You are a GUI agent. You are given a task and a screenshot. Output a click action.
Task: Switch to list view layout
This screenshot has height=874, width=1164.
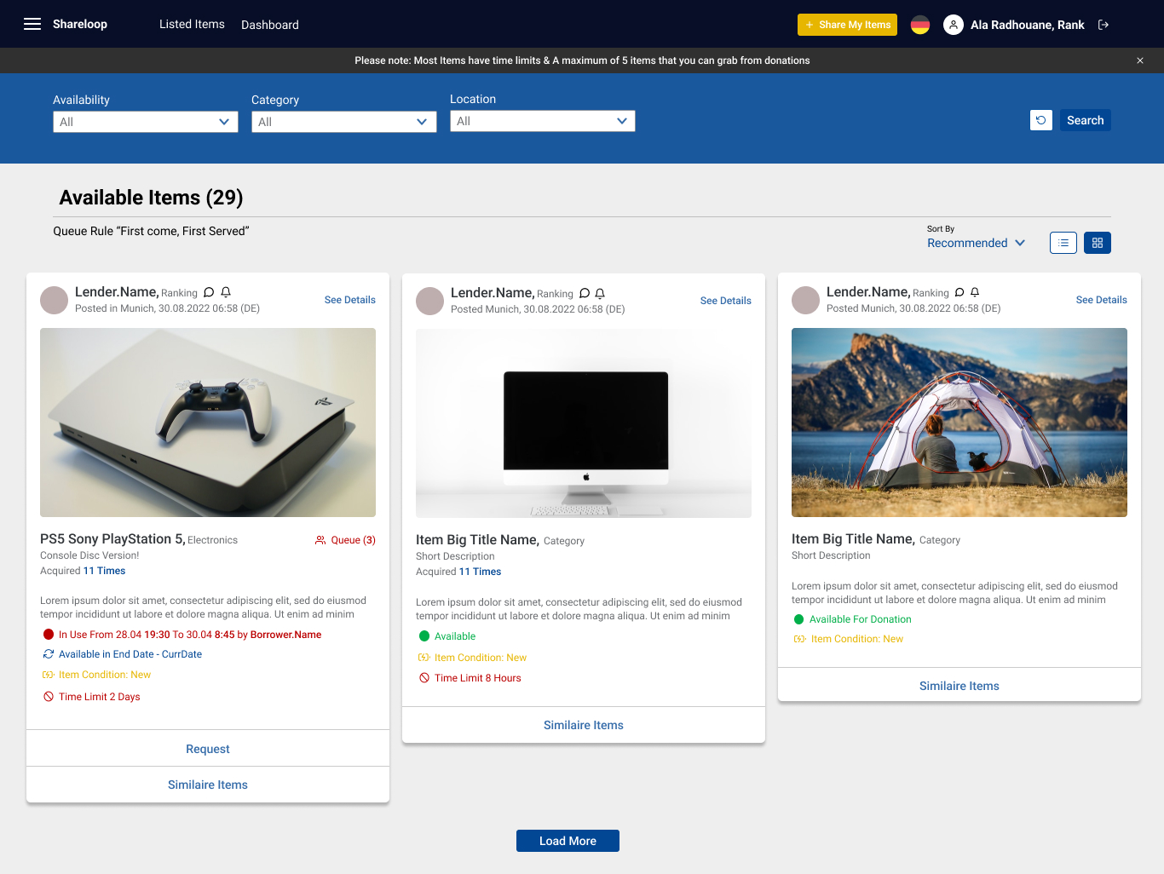1063,243
